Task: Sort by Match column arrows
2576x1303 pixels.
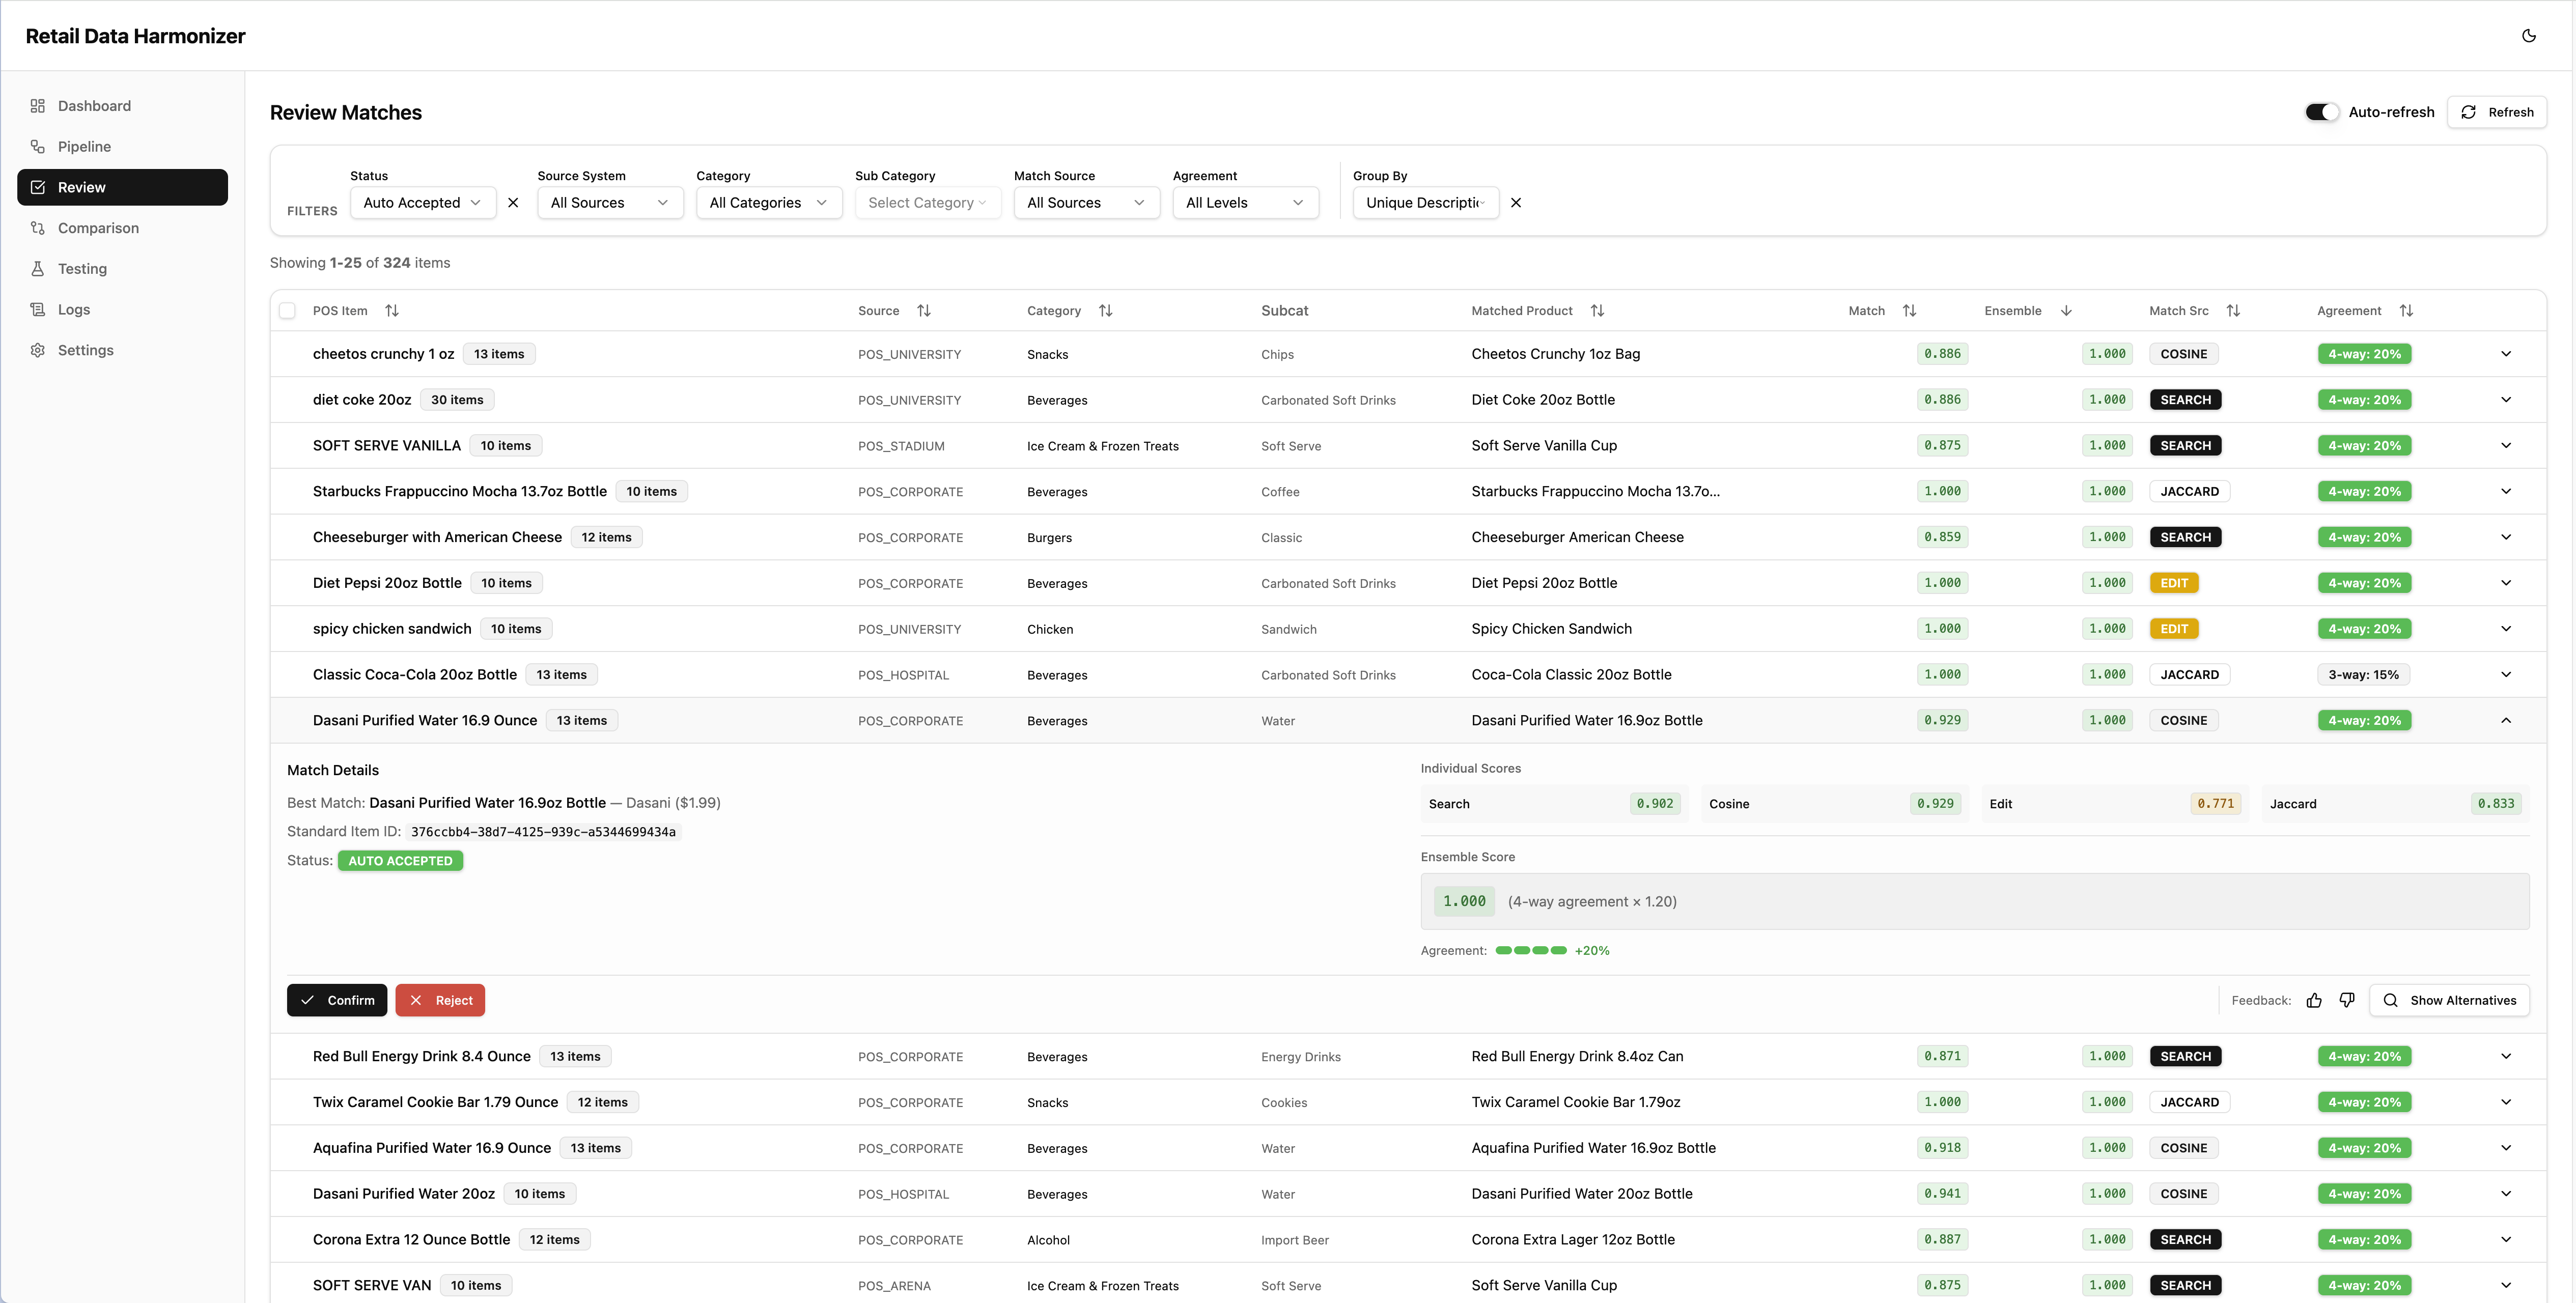Action: coord(1909,311)
